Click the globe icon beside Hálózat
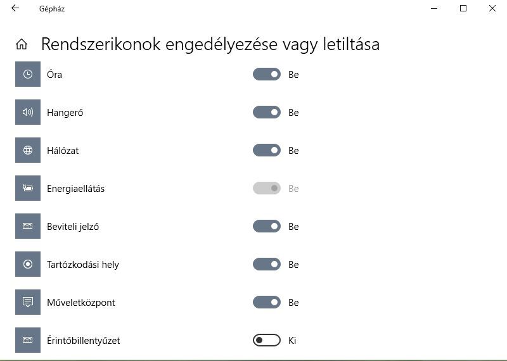Image resolution: width=507 pixels, height=361 pixels. coord(28,151)
